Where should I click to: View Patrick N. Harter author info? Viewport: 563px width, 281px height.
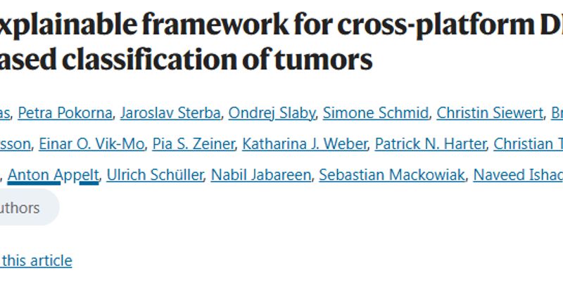[x=431, y=144]
